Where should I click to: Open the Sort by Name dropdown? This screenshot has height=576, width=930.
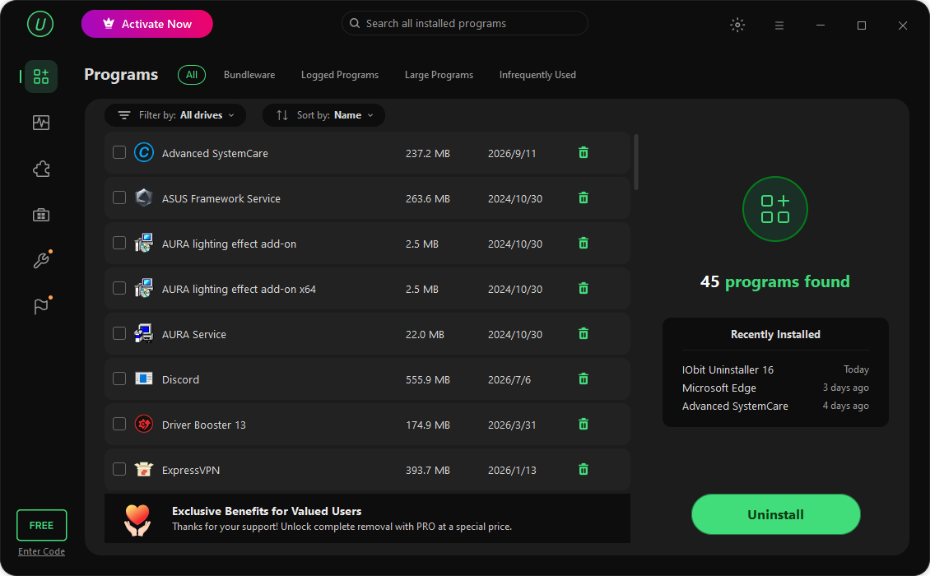(x=323, y=115)
